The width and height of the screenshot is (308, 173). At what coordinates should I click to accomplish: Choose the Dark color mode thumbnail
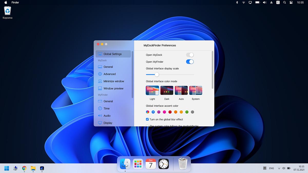coord(167,90)
